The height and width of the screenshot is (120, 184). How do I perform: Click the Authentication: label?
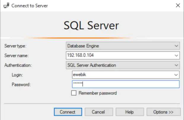point(18,65)
